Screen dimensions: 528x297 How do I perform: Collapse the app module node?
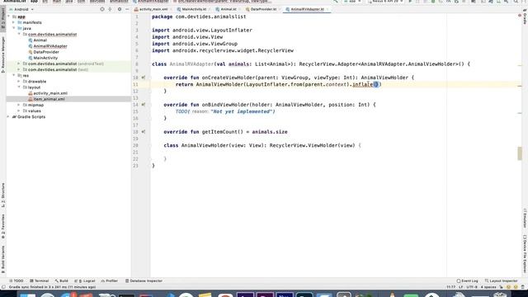[9, 16]
